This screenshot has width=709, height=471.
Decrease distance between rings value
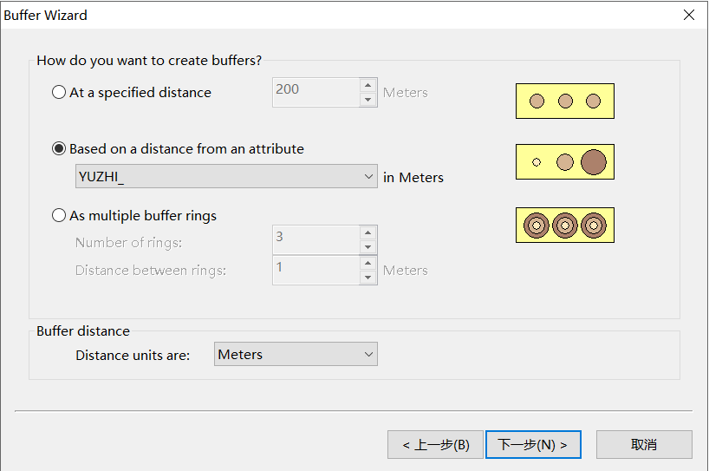368,277
